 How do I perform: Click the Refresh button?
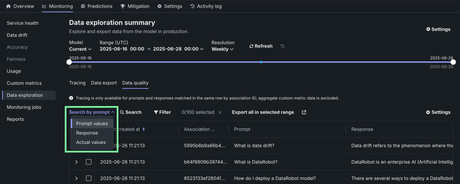click(261, 46)
